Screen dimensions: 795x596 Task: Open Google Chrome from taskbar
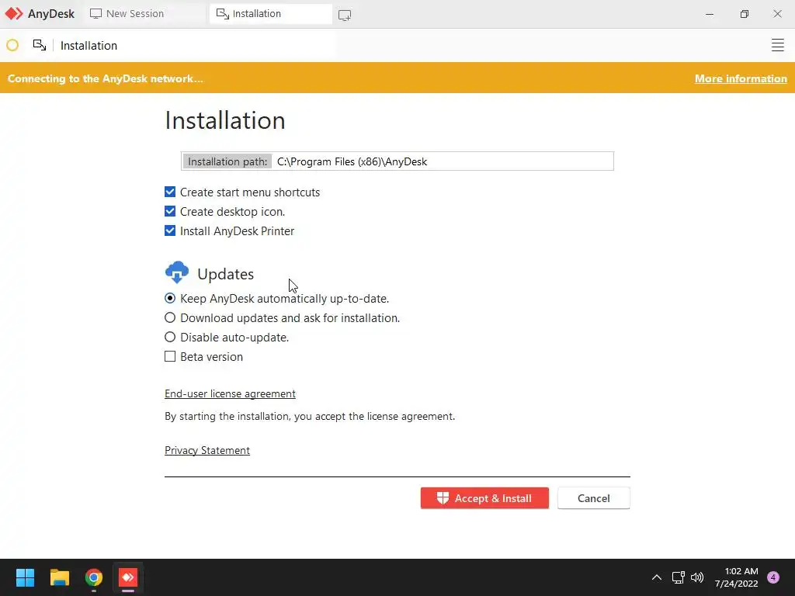pos(94,577)
